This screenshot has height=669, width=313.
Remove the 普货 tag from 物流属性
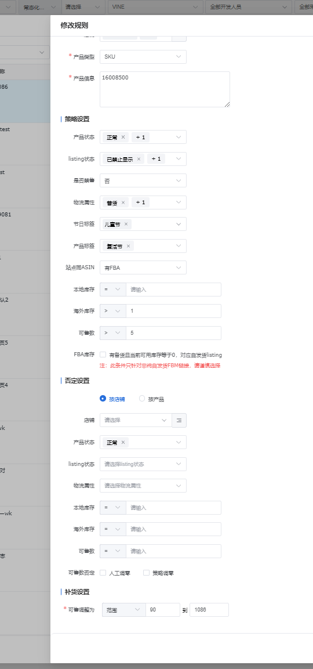click(123, 202)
